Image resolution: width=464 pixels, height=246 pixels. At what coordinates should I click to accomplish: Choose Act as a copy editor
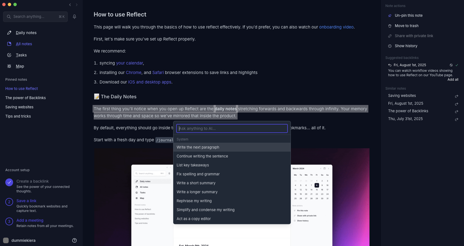(232, 219)
